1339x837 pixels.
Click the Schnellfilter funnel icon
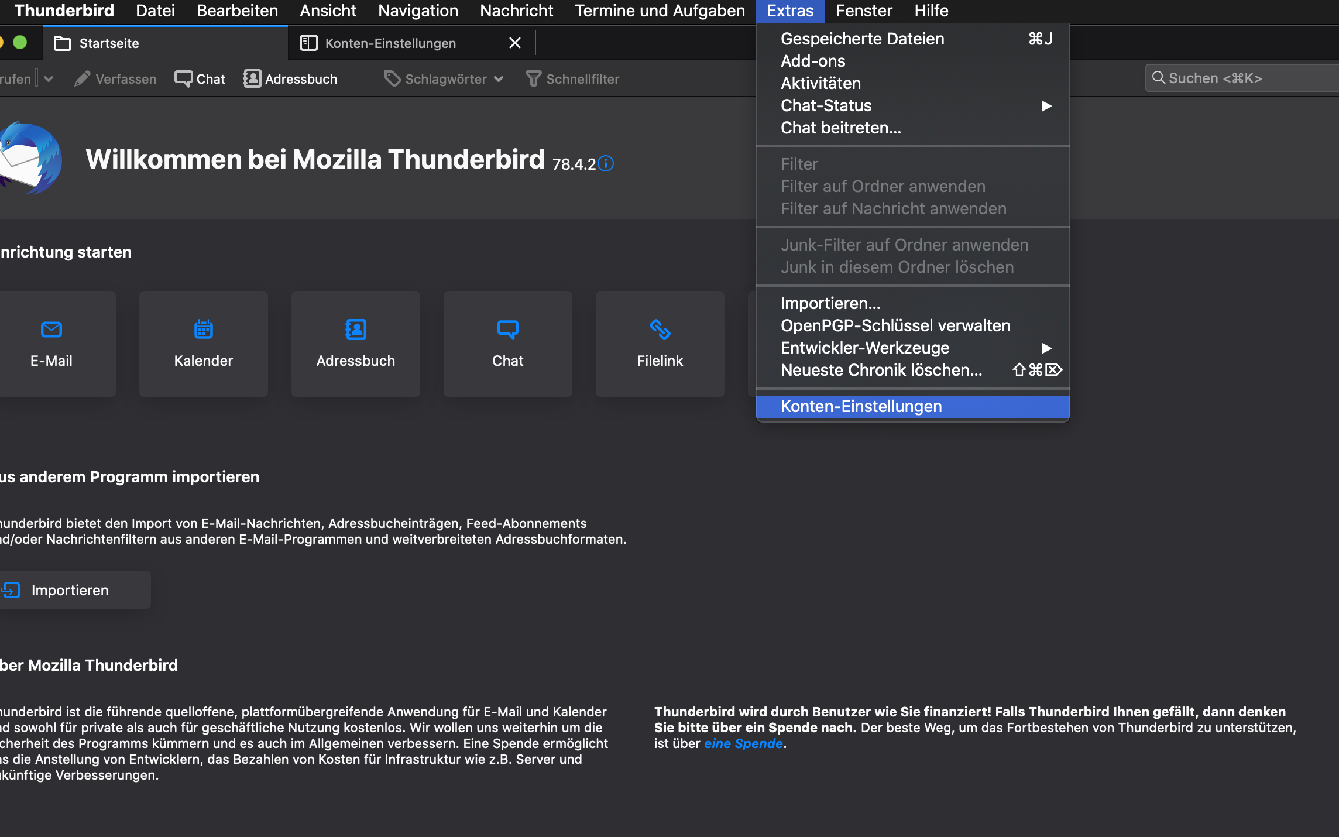tap(533, 78)
